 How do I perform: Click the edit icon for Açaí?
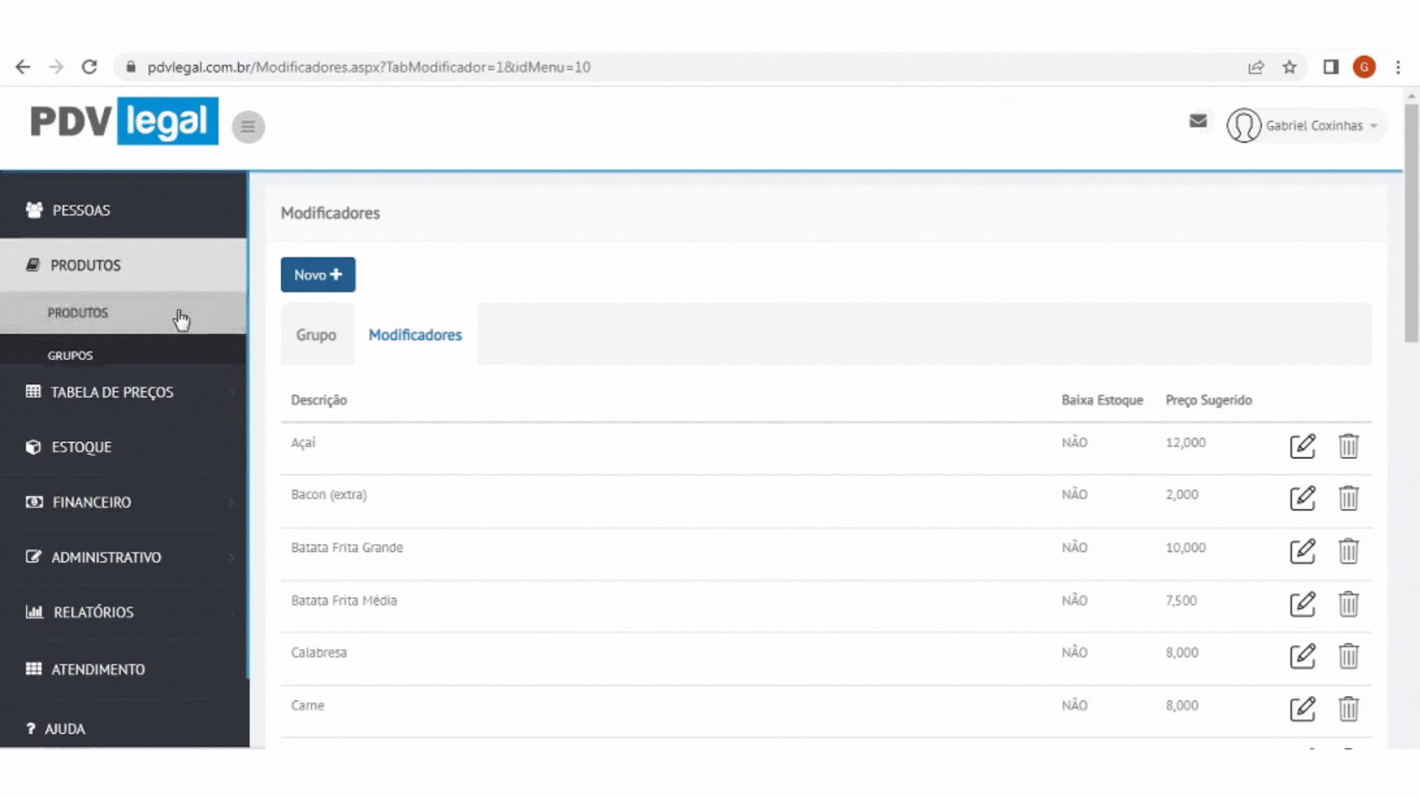[x=1302, y=446]
